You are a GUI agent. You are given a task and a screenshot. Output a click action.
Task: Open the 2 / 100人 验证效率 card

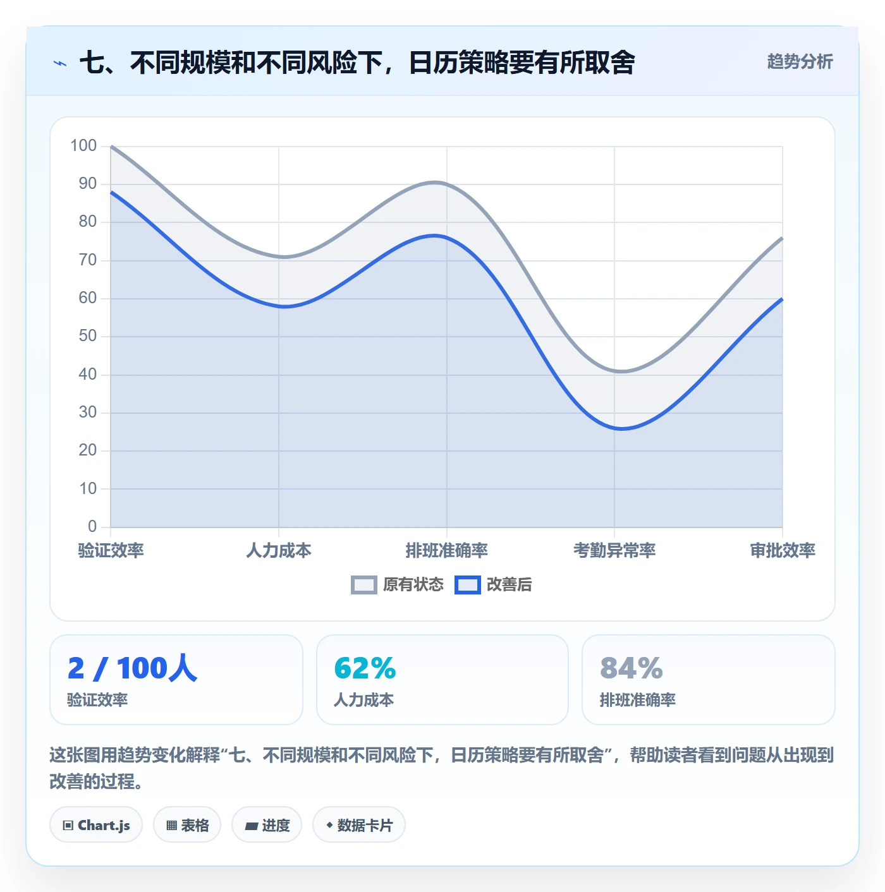click(176, 680)
